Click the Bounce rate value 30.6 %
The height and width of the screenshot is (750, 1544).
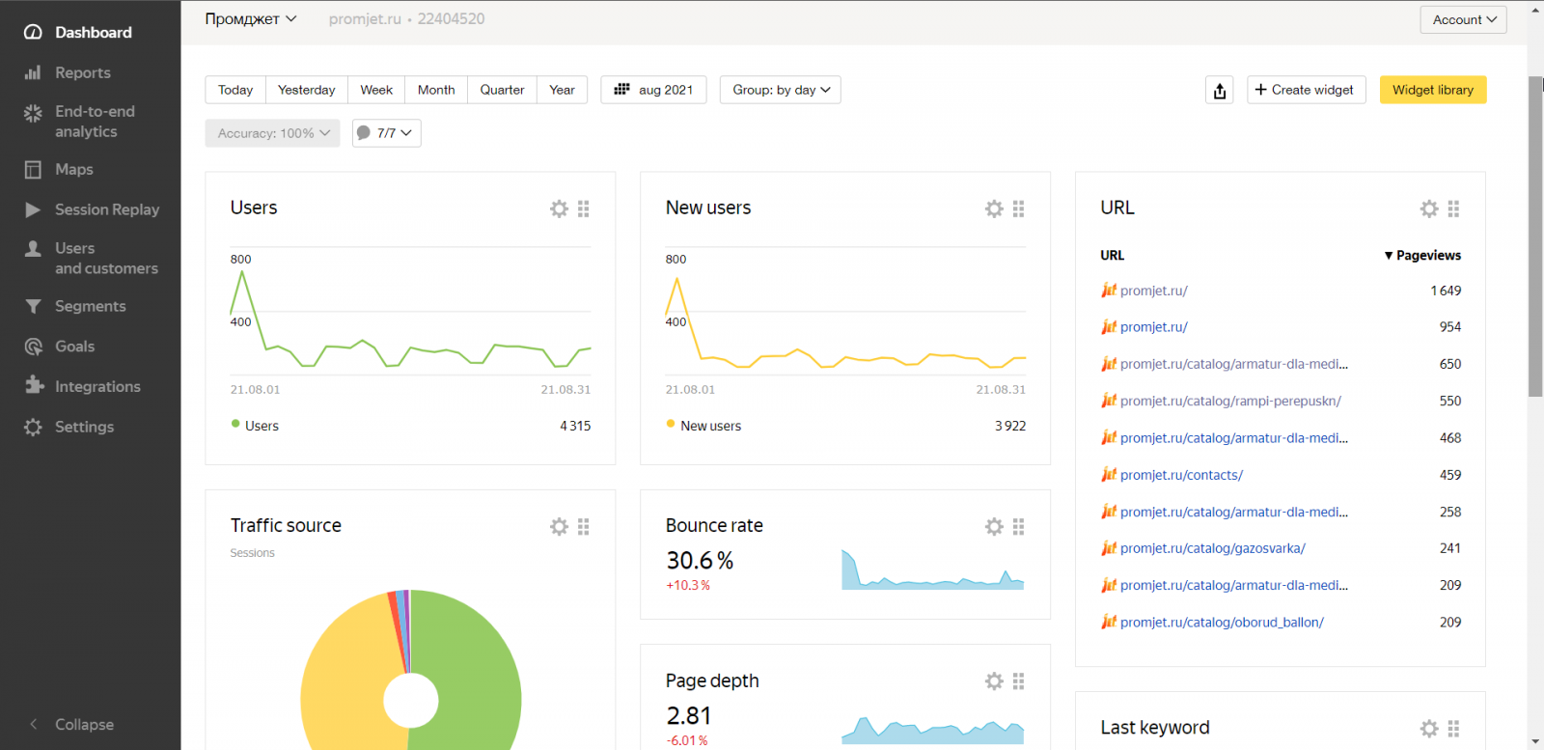point(700,561)
